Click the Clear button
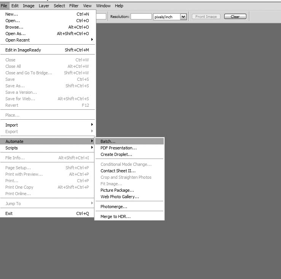This screenshot has height=279, width=281. point(235,16)
